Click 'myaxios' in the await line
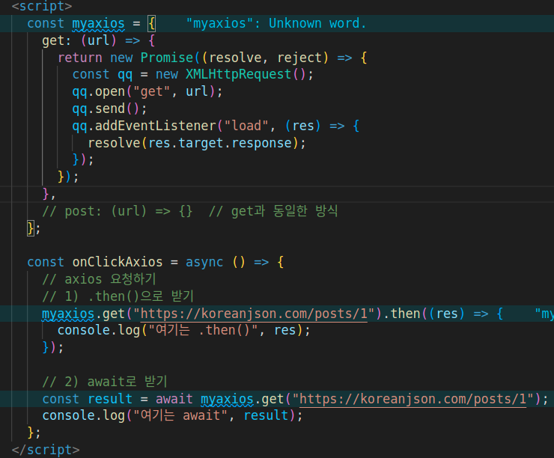Image resolution: width=554 pixels, height=458 pixels. click(x=227, y=400)
